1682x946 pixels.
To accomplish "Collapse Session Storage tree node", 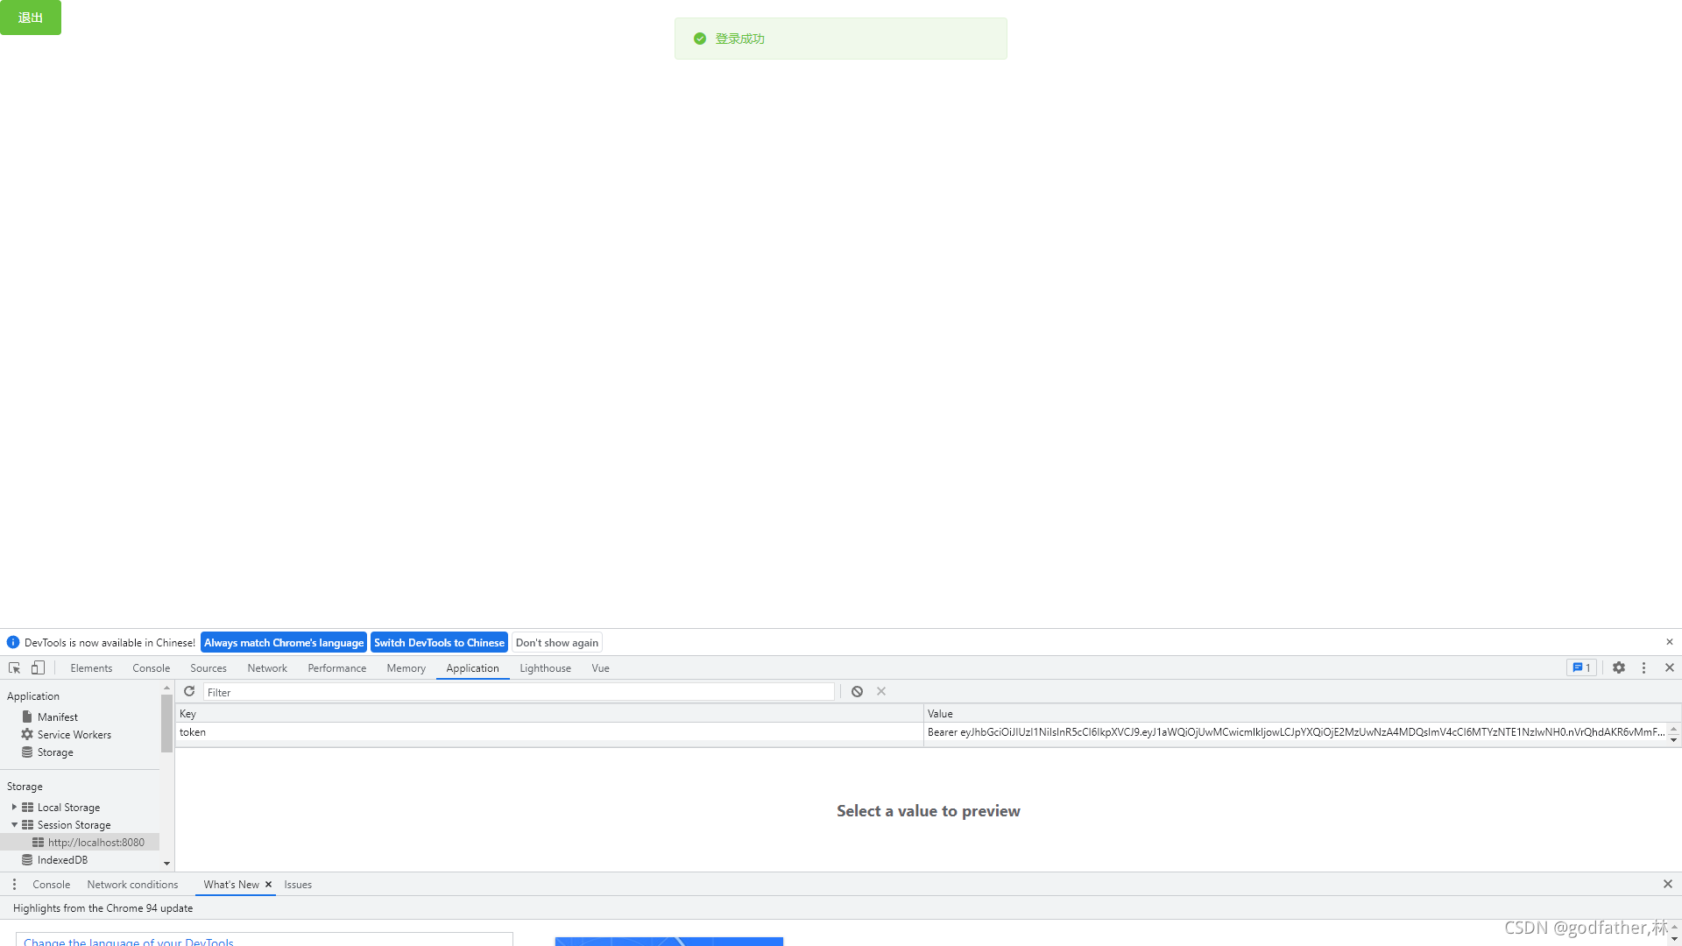I will coord(14,824).
